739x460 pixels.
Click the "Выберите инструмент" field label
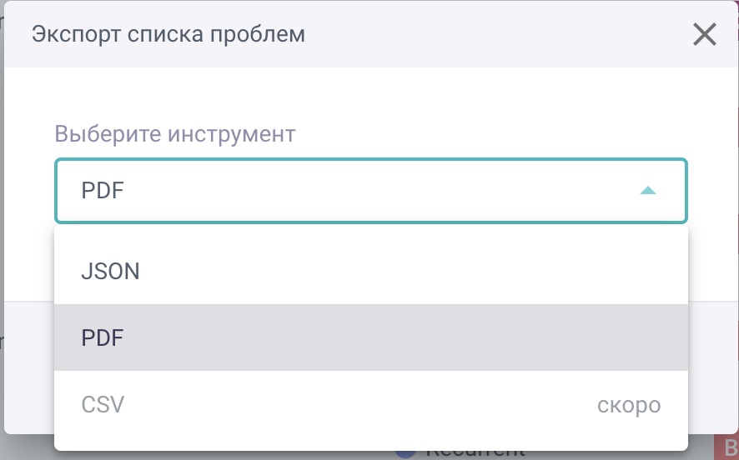pyautogui.click(x=175, y=133)
